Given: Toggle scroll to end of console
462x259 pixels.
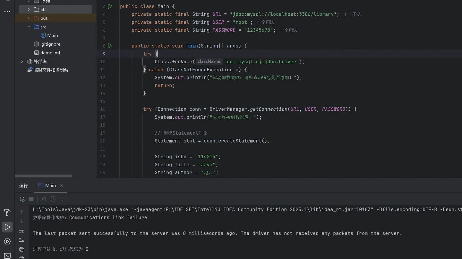Looking at the screenshot, I should tap(22, 240).
